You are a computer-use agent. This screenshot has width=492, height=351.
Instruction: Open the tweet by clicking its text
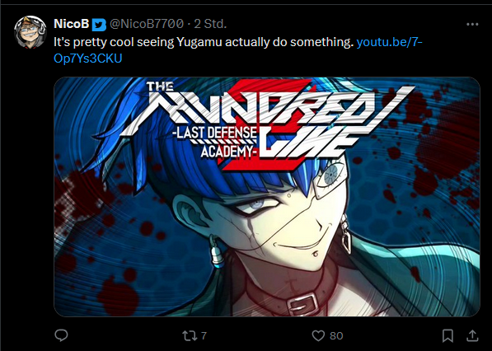pos(204,42)
